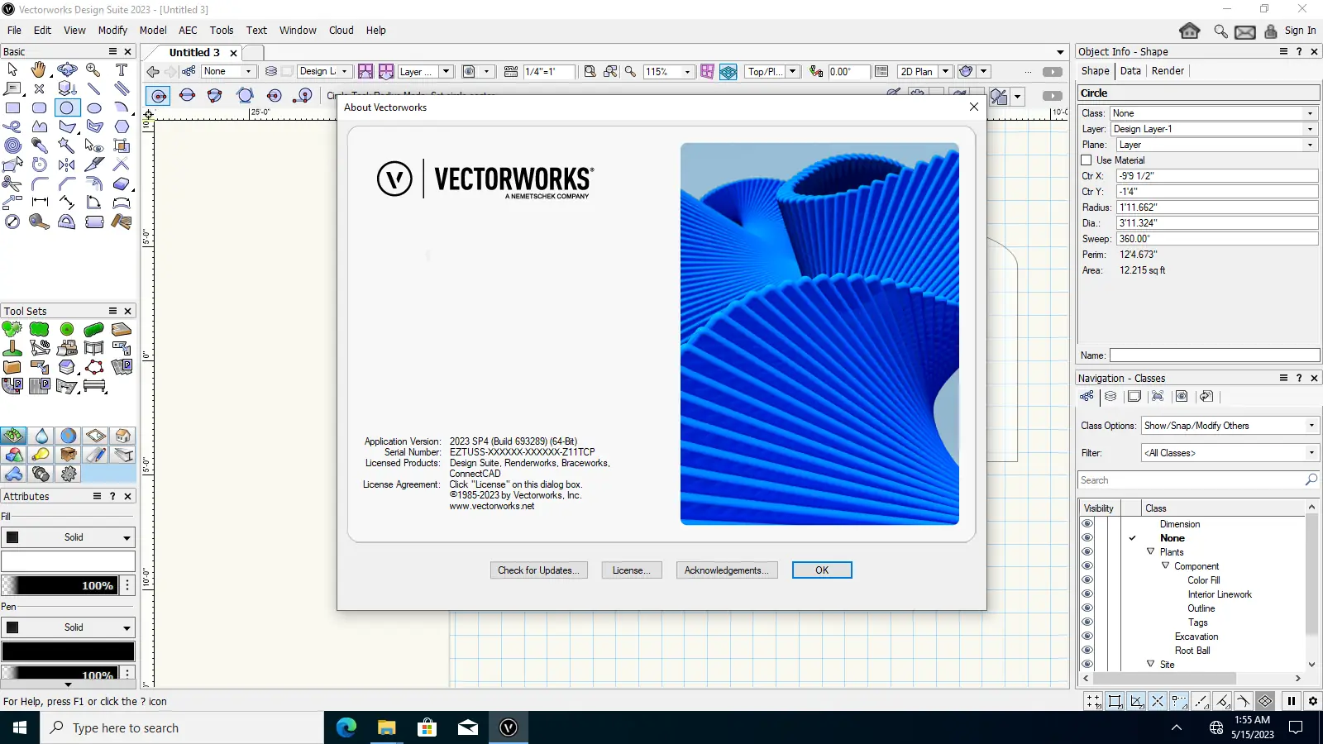Choose the Rotate tool
Viewport: 1323px width, 744px height.
pos(39,165)
